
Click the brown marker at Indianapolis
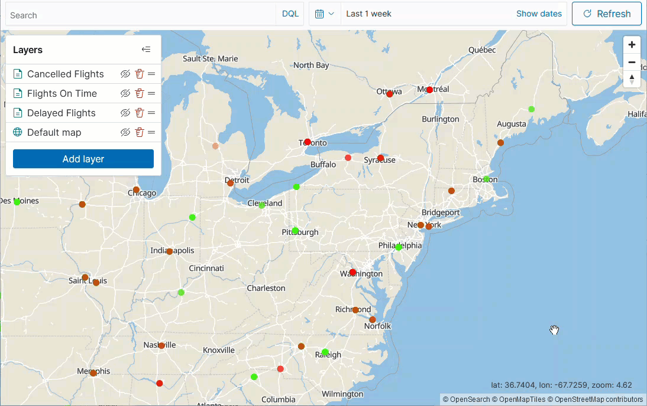(170, 251)
